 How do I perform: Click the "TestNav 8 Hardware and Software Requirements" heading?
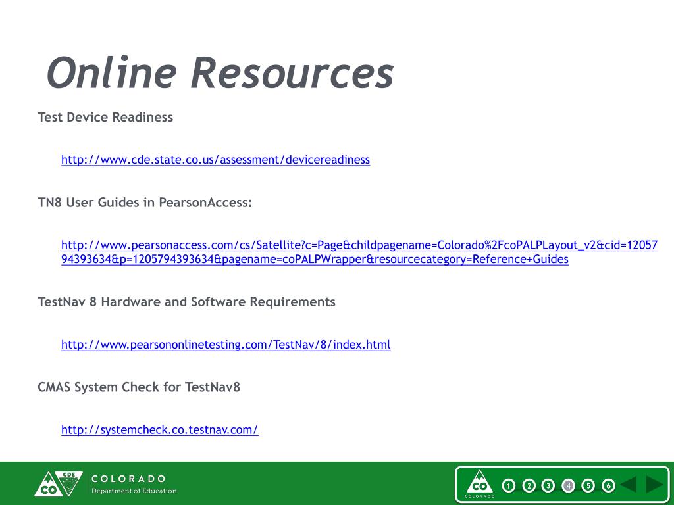pos(186,302)
